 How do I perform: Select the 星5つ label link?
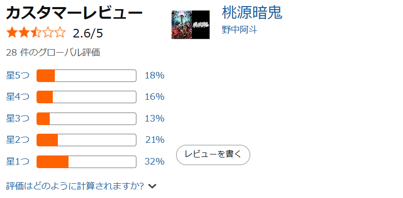[18, 75]
